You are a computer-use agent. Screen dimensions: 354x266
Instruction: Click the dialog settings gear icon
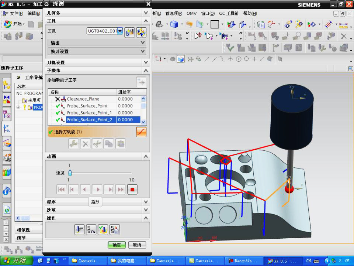pos(46,4)
